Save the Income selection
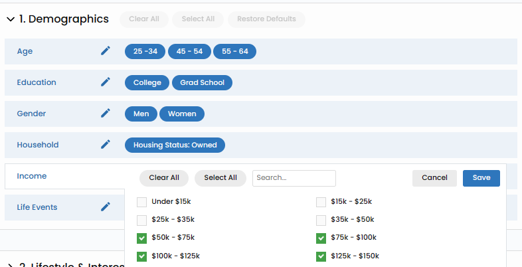The height and width of the screenshot is (267, 522). coord(481,178)
